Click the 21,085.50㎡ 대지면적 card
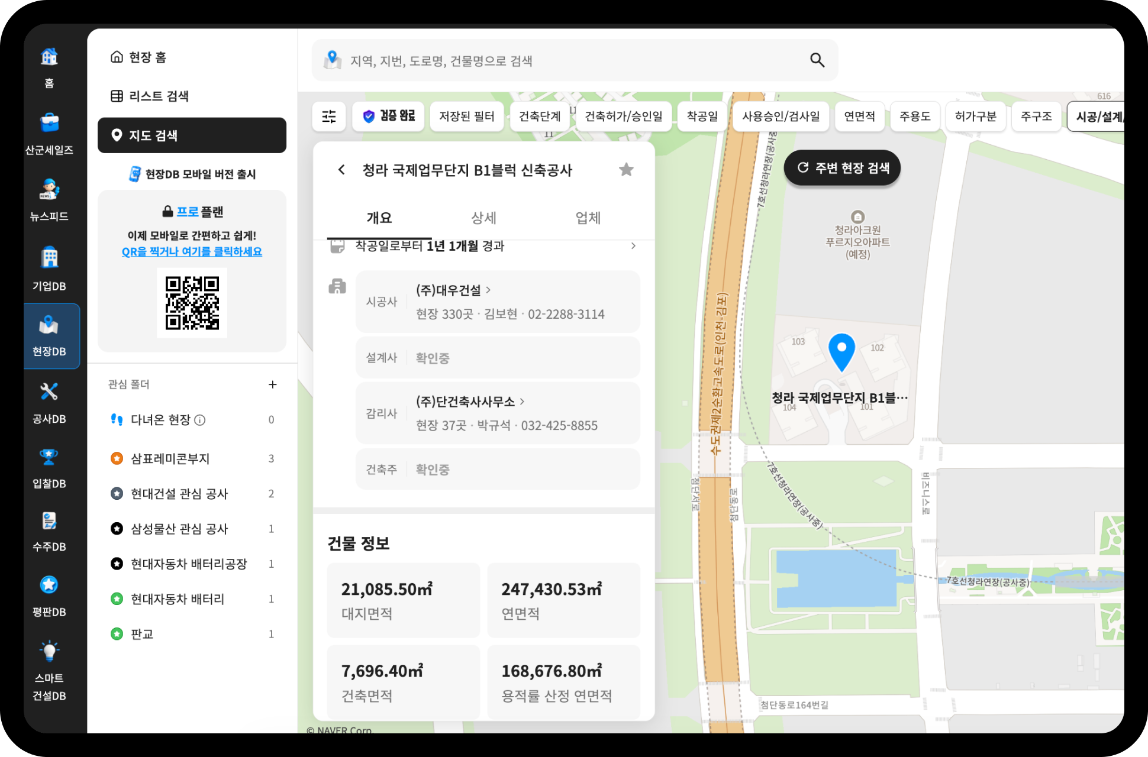 (404, 600)
